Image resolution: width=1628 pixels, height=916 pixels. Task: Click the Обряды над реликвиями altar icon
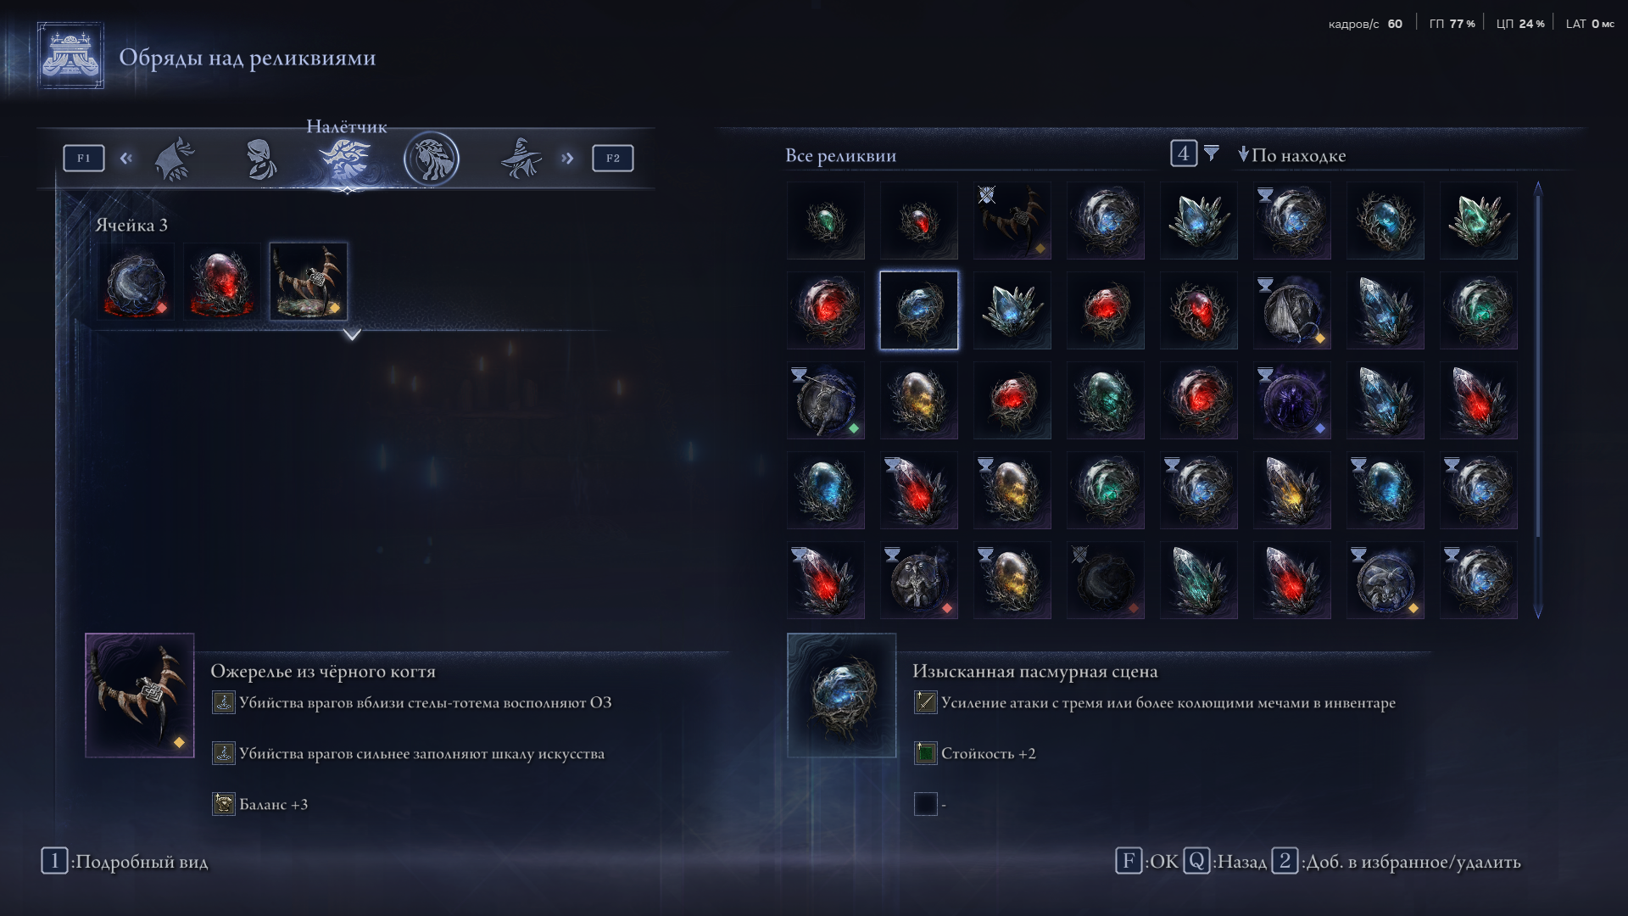70,57
